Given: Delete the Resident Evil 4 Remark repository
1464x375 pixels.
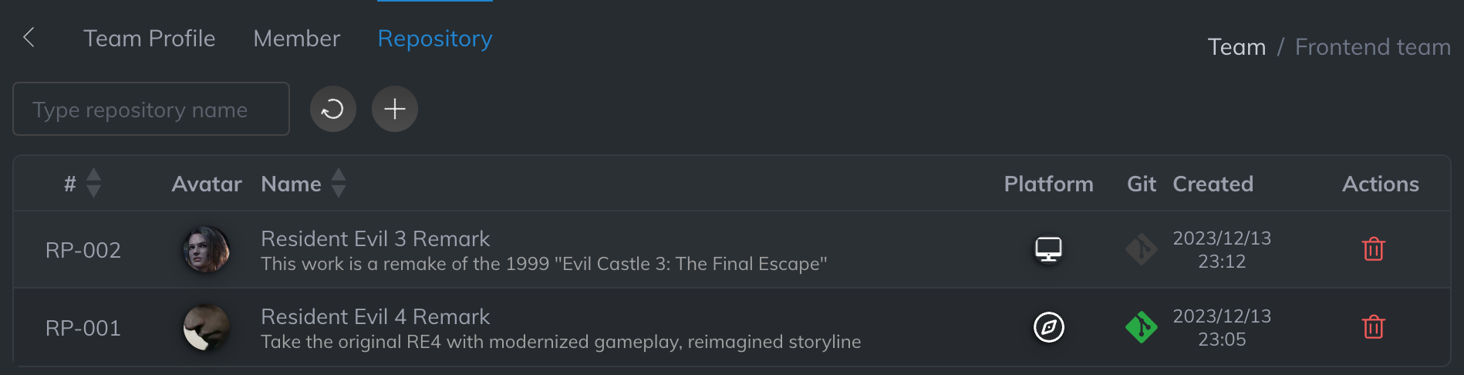Looking at the screenshot, I should pyautogui.click(x=1373, y=327).
